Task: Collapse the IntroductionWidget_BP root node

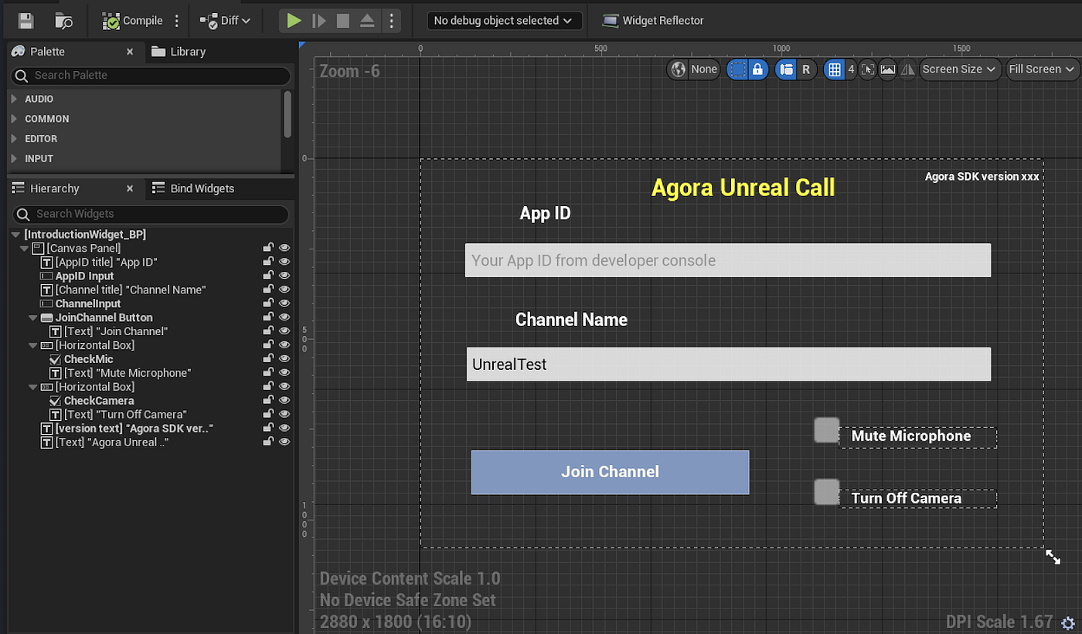Action: coord(16,235)
